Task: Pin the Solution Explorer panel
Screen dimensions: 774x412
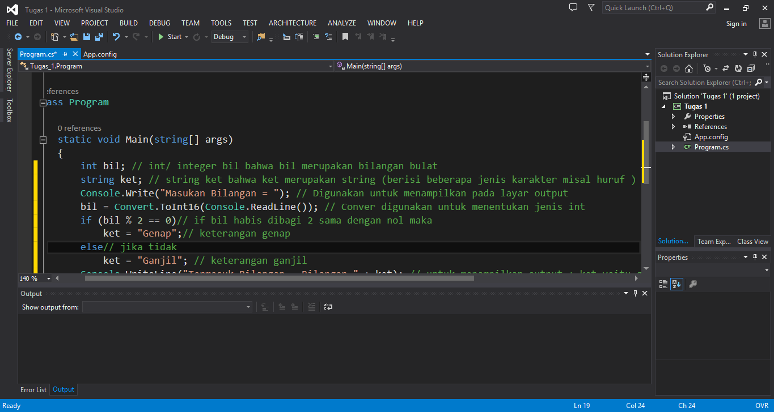Action: 755,54
